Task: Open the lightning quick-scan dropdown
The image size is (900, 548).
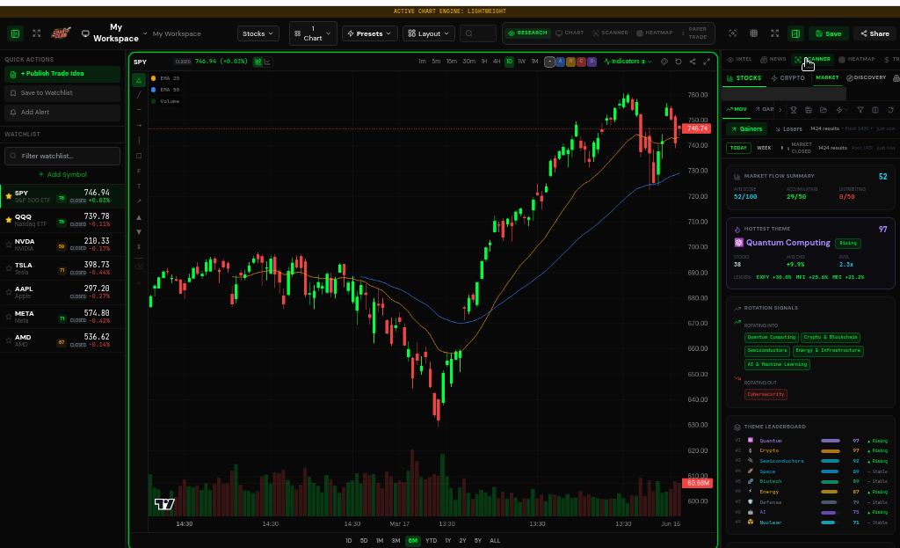Action: 841,110
